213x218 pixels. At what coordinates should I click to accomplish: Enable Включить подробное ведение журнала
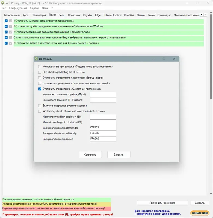[40, 106]
